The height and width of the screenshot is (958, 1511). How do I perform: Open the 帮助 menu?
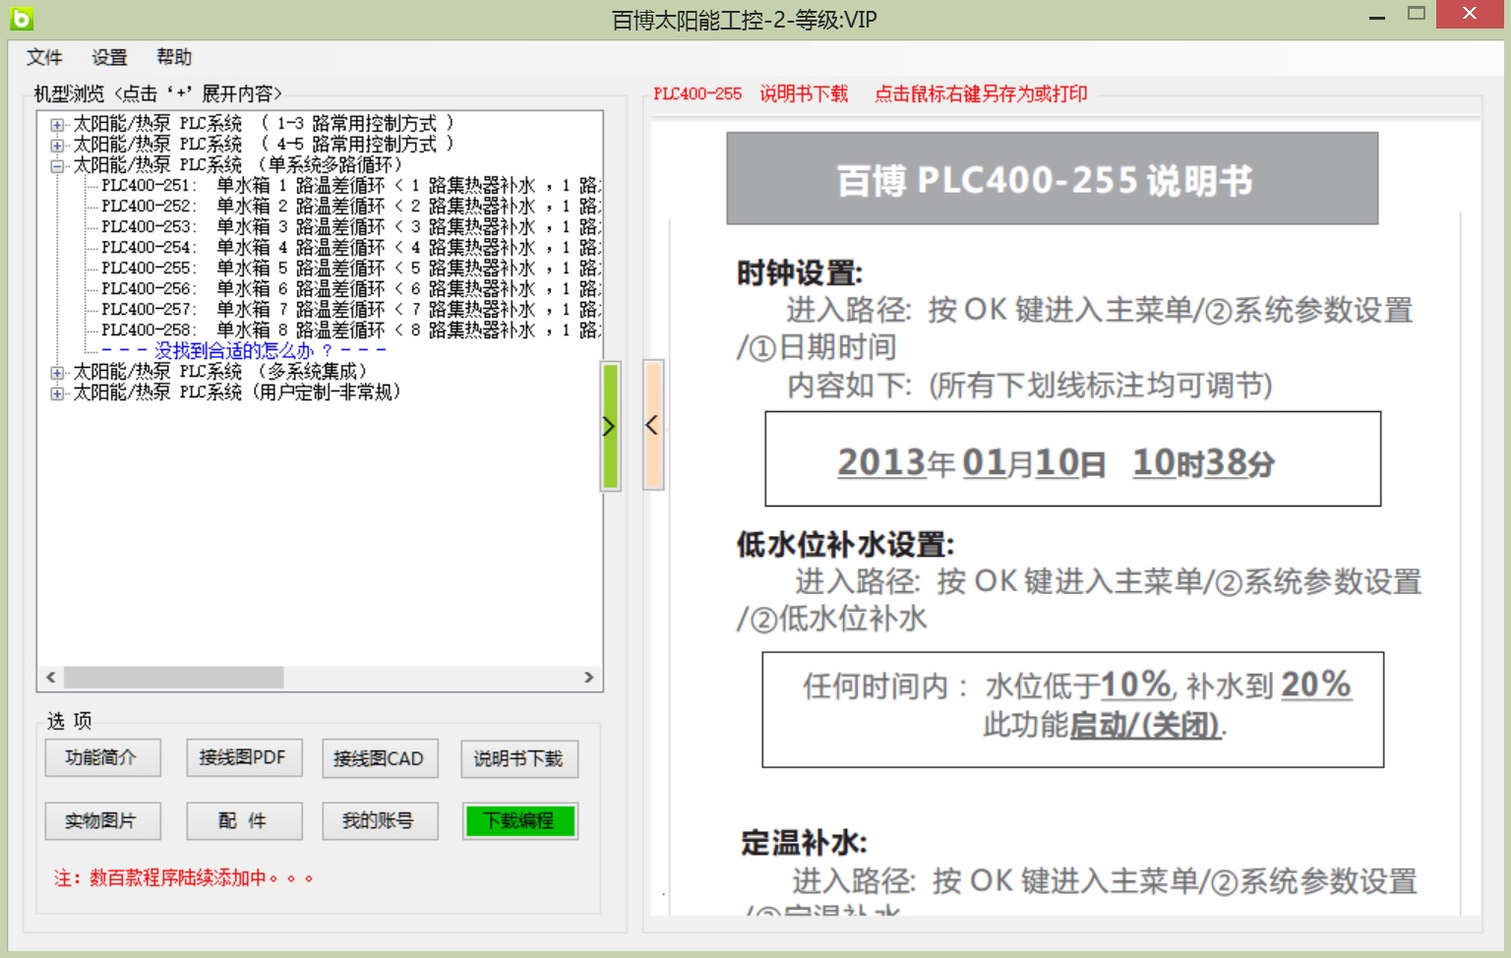[x=174, y=57]
